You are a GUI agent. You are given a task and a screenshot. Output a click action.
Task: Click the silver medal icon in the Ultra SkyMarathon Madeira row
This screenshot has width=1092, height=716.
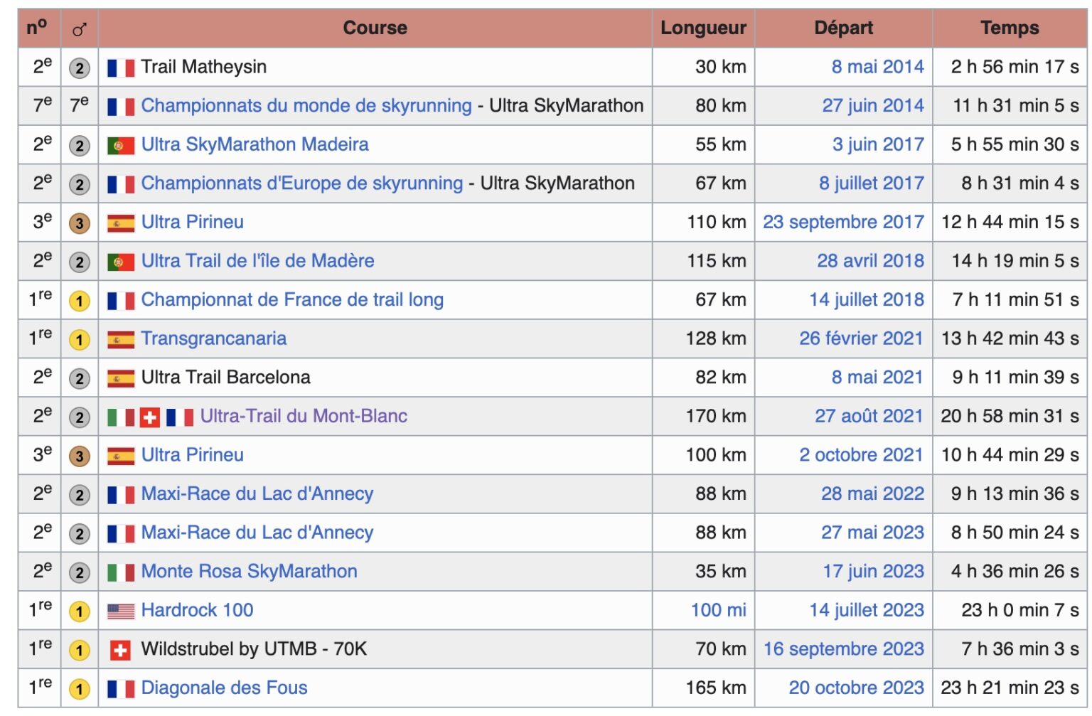click(80, 146)
